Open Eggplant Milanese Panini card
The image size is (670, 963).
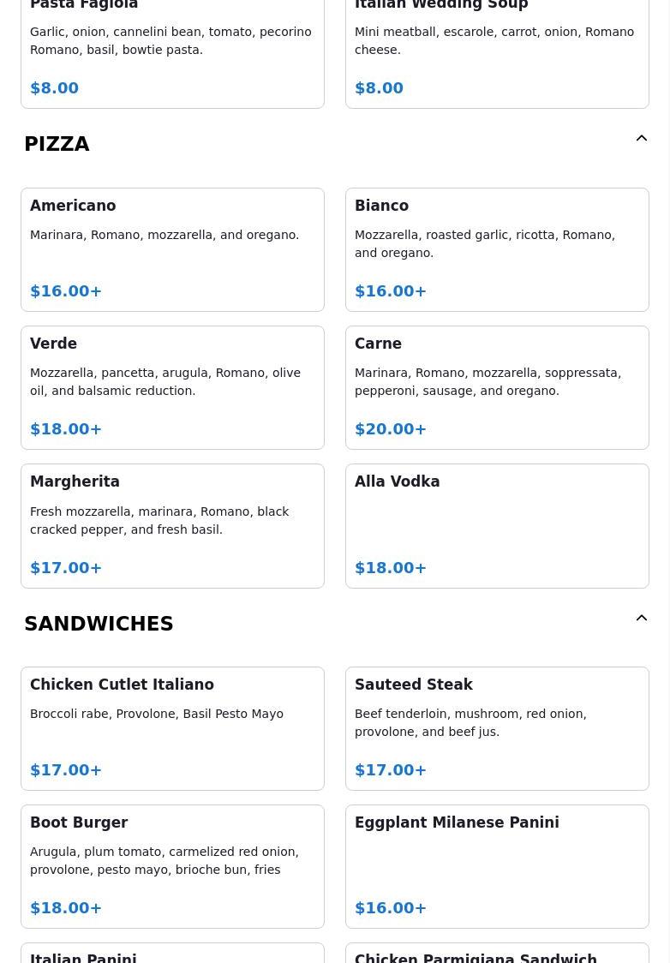point(497,866)
